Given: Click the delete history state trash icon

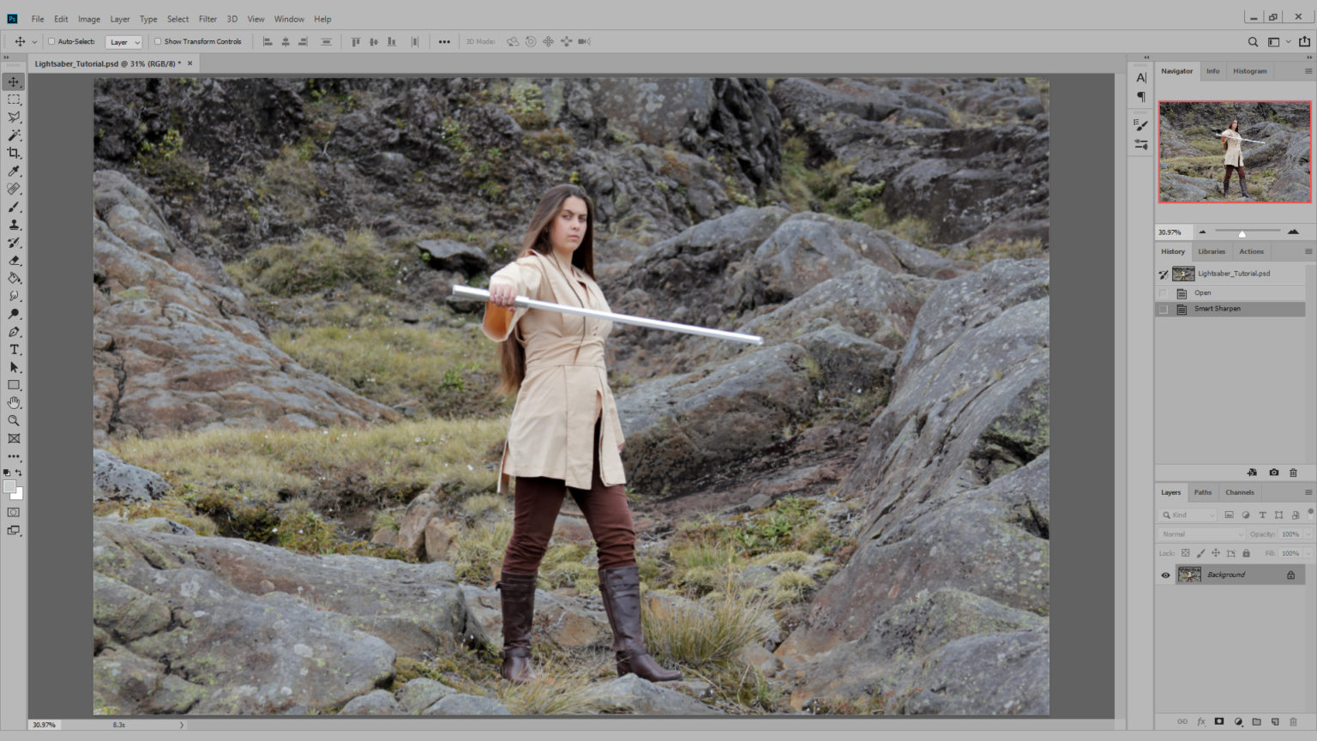Looking at the screenshot, I should click(x=1293, y=472).
